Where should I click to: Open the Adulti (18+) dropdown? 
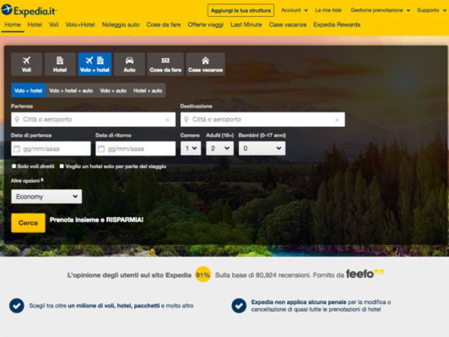tap(220, 149)
